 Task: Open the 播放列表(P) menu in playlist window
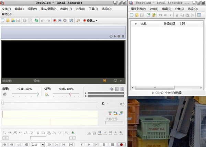138,9
